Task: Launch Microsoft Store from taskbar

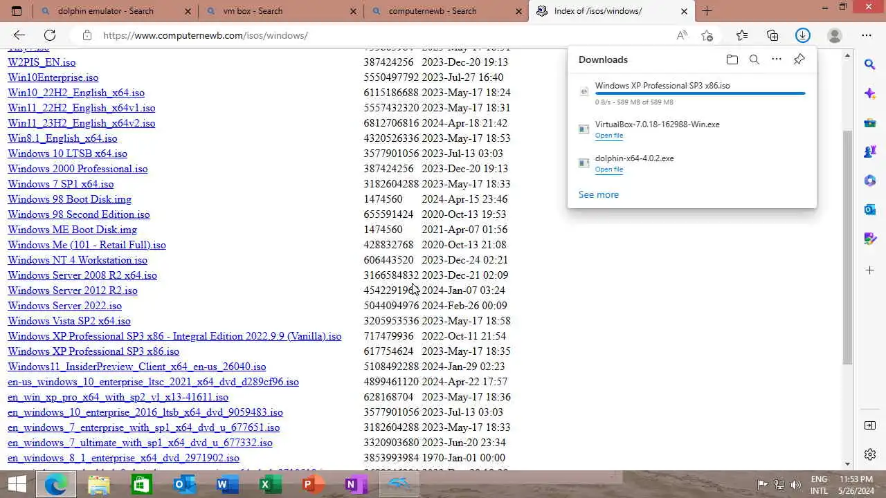Action: [141, 485]
